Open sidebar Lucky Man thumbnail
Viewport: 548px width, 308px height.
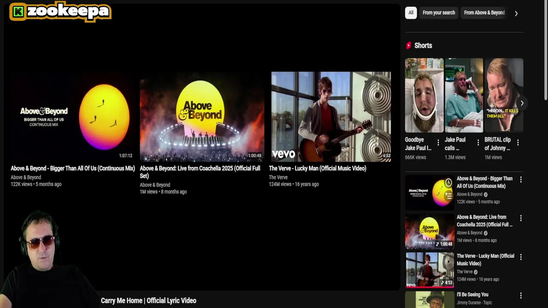(x=430, y=270)
